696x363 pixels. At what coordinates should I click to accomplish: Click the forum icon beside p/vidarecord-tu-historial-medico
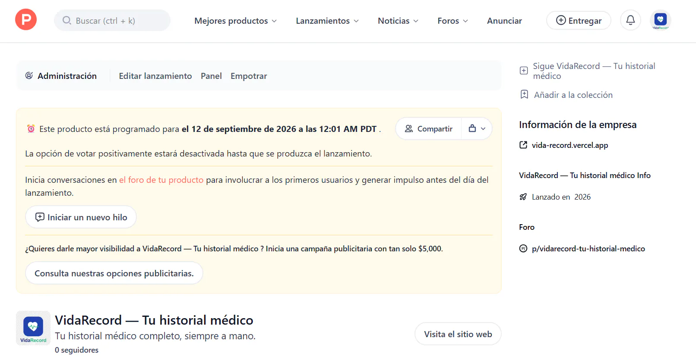[x=523, y=248]
